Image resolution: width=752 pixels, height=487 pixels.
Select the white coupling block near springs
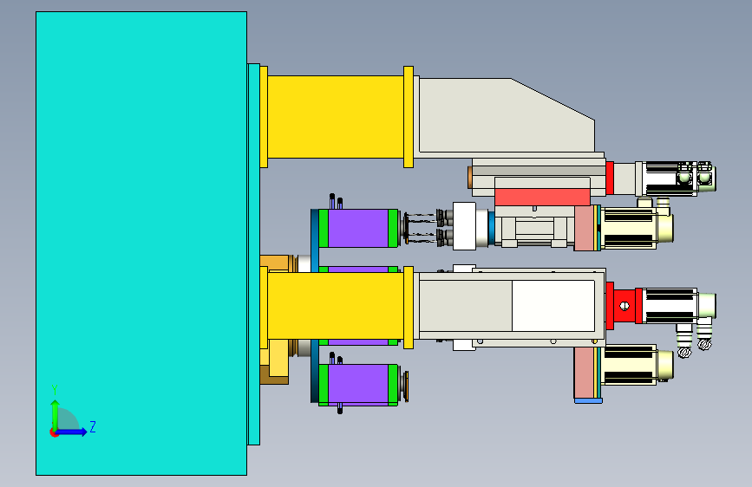point(464,226)
